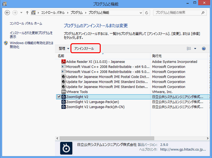
Task: Open the help link http://www.gp.hitachi.co.jp...
Action: coord(183,150)
